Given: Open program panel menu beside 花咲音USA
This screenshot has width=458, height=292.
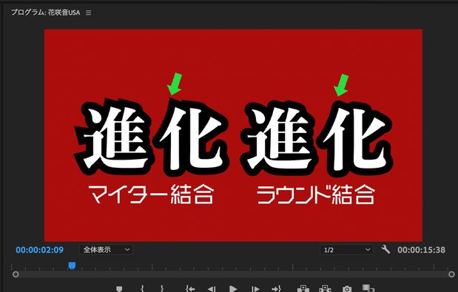Looking at the screenshot, I should (x=88, y=13).
